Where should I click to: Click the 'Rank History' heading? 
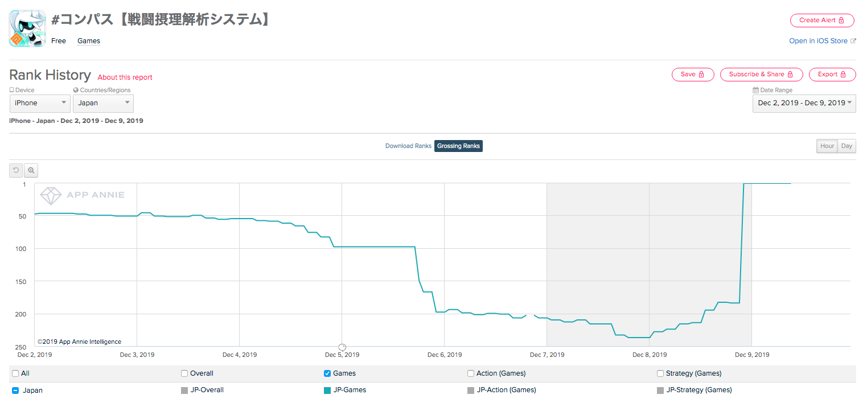[x=50, y=75]
